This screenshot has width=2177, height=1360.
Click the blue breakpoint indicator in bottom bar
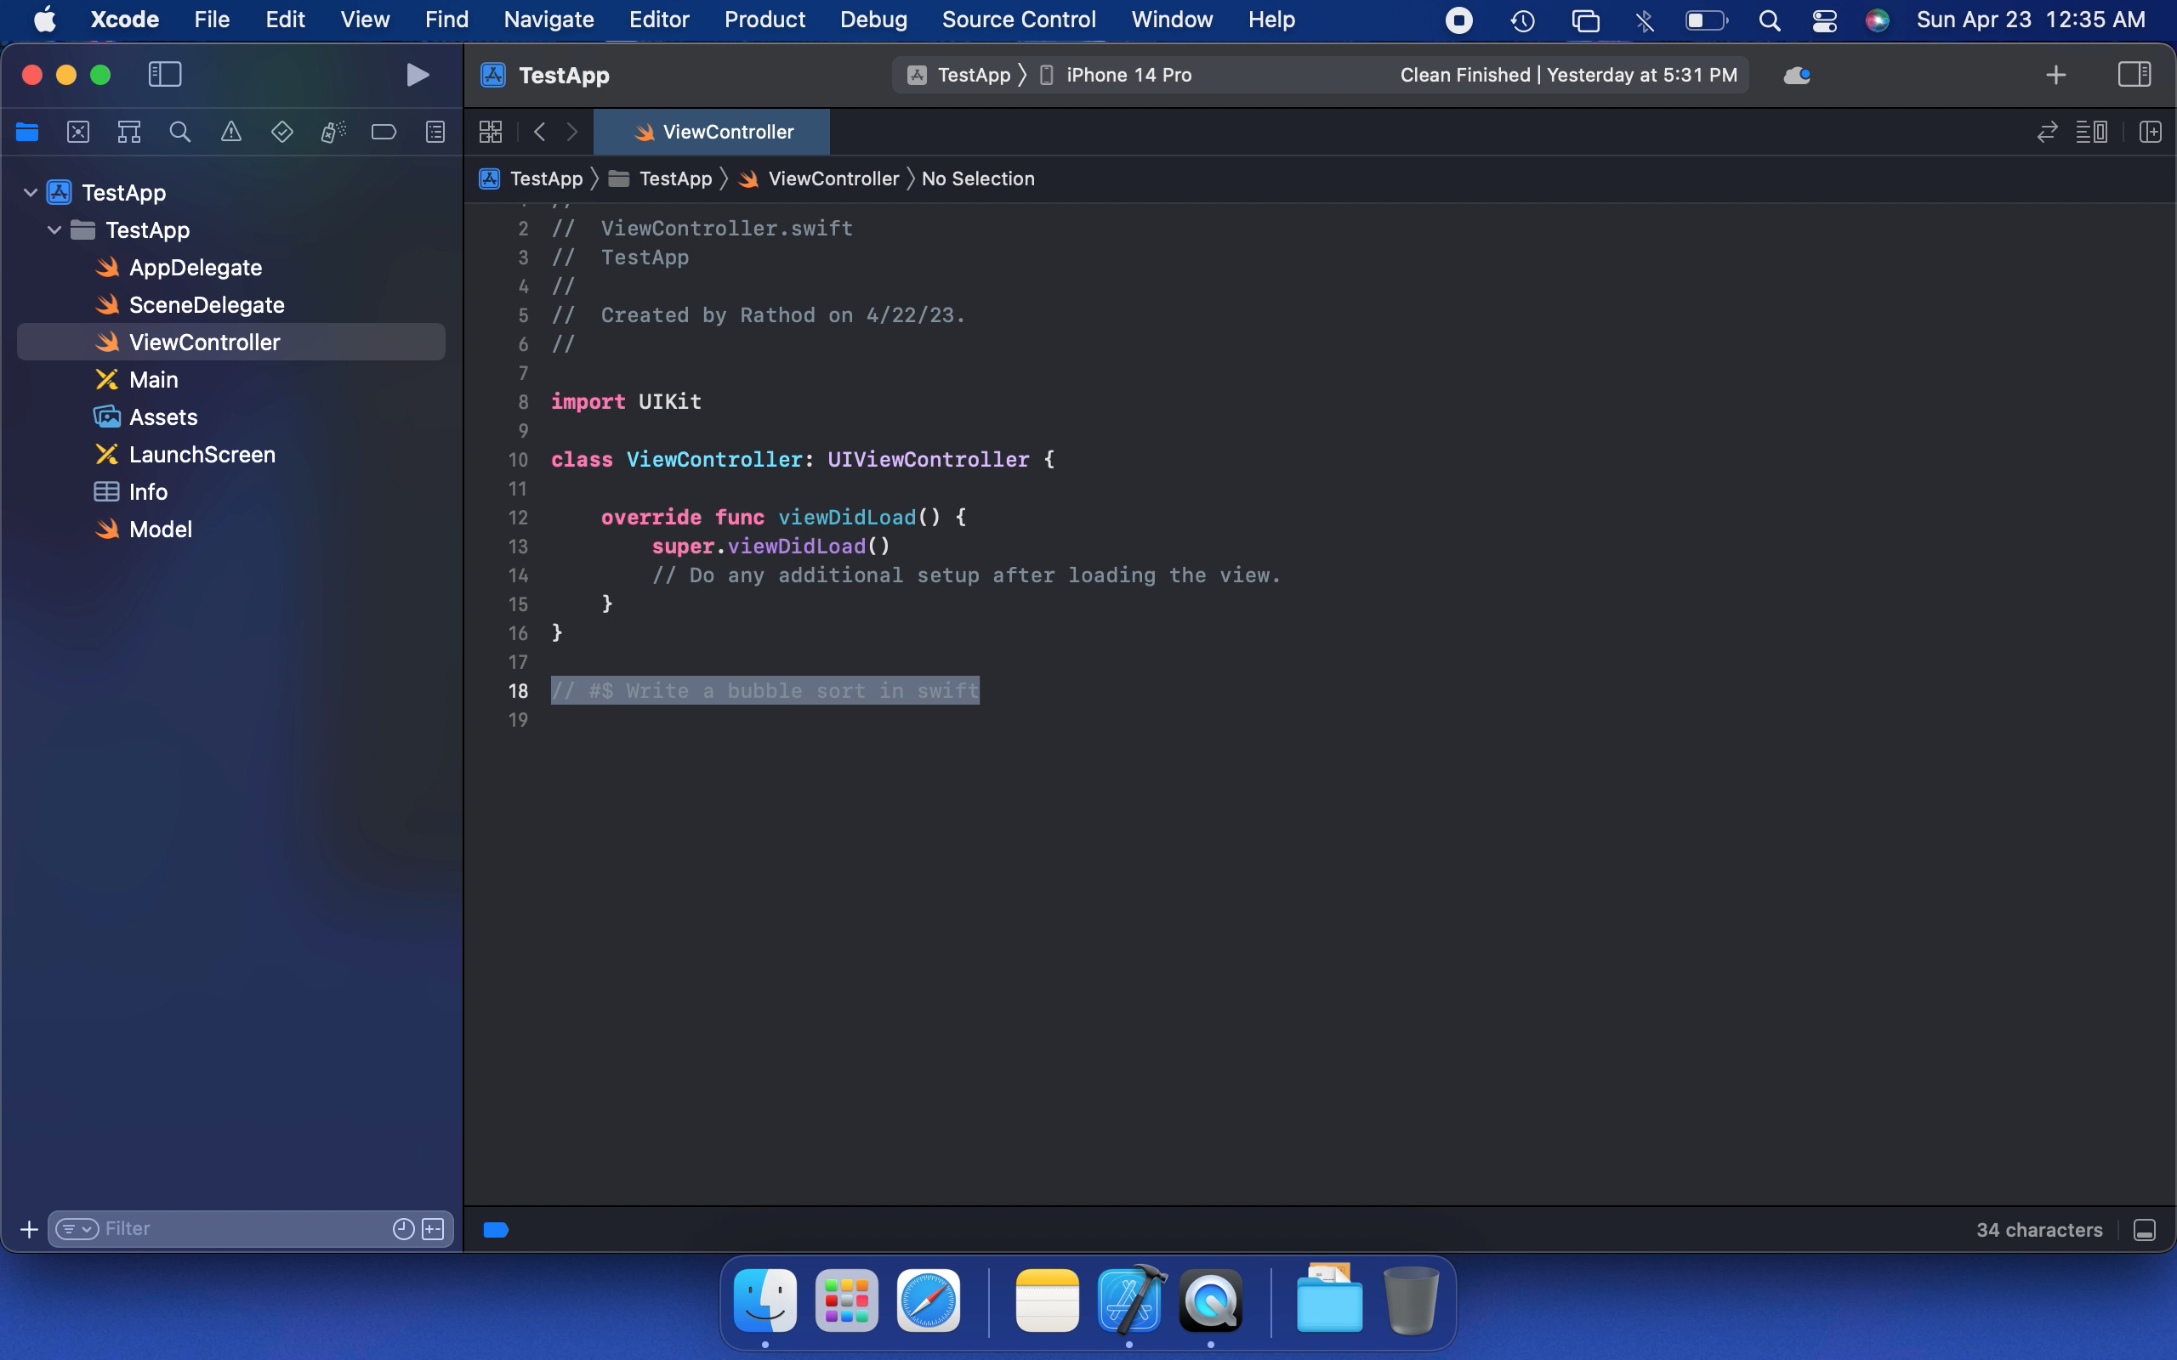coord(496,1230)
